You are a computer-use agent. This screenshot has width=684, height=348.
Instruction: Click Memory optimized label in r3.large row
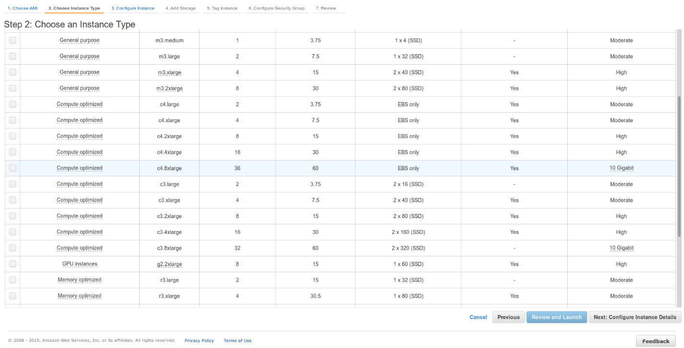coord(80,280)
